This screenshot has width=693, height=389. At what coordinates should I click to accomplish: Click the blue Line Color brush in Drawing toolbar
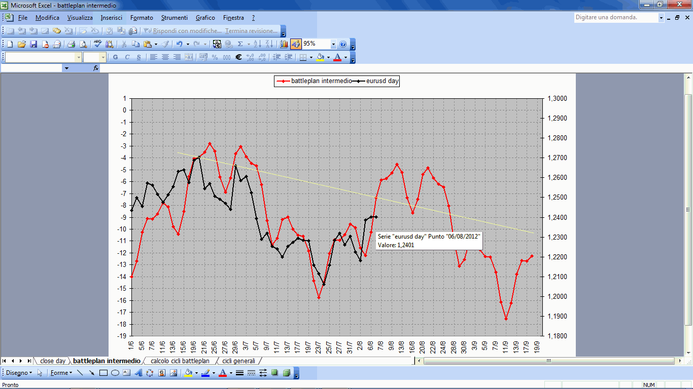(205, 373)
